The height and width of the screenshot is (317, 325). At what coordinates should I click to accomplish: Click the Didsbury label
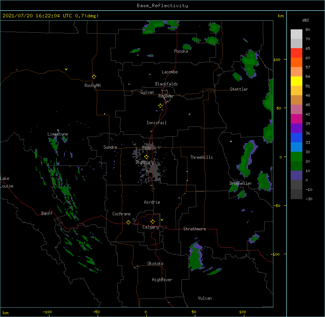coord(145,162)
